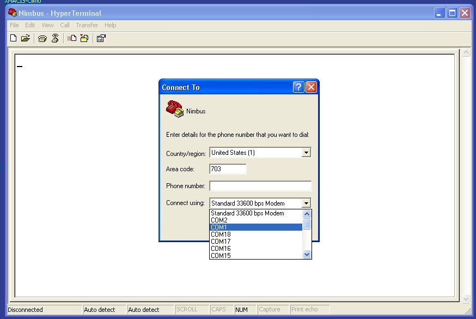Open the Edit menu

(x=30, y=25)
